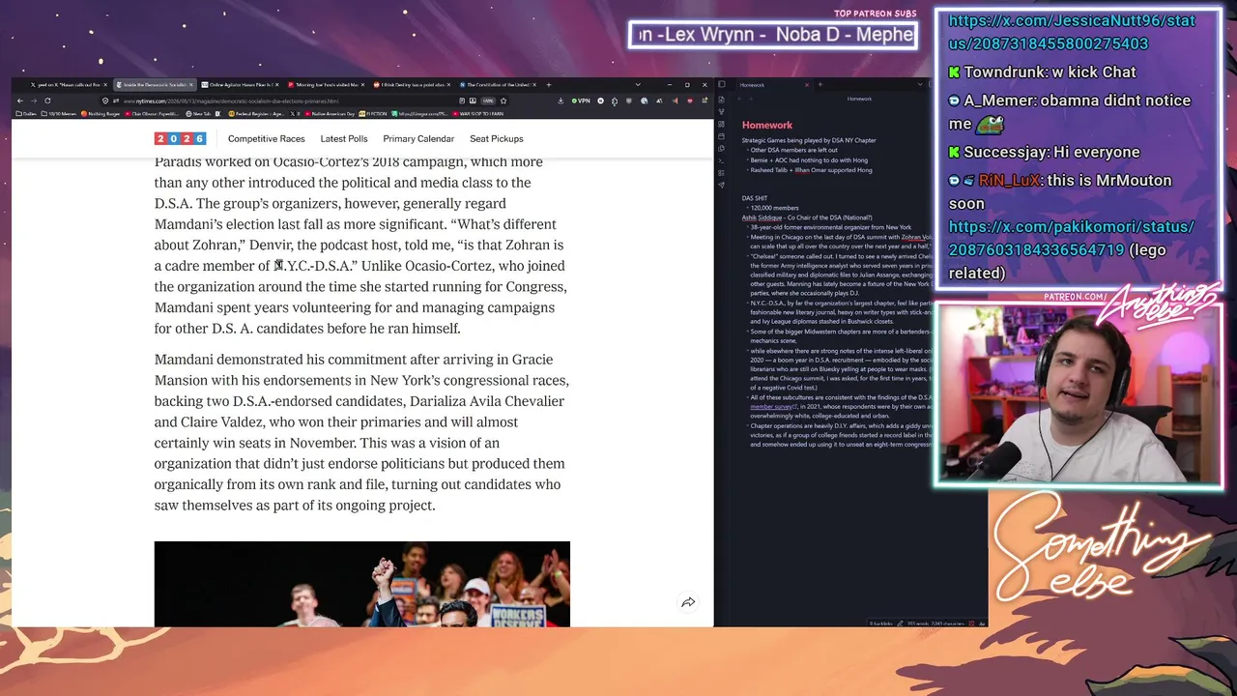Image resolution: width=1237 pixels, height=696 pixels.
Task: Switch to the 'Online Agitator Hasan Piker' tab
Action: (x=240, y=85)
